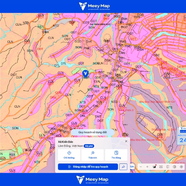Viewport: 186px width, 186px height.
Task: Click the DVH land label
Action: coord(137,17)
